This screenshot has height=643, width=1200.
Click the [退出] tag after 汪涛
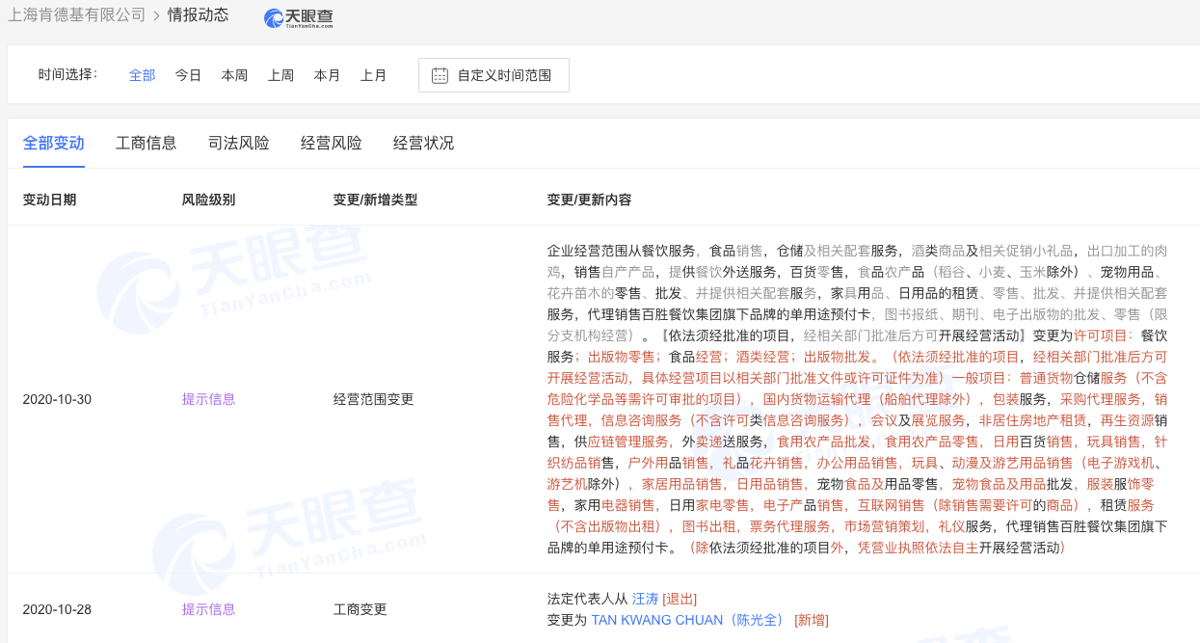pyautogui.click(x=680, y=599)
